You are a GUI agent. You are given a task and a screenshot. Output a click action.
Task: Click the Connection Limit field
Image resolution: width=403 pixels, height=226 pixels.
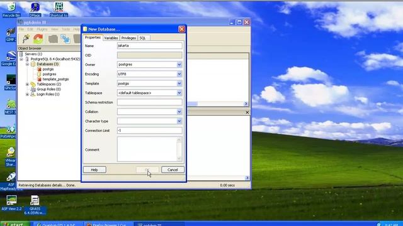(150, 131)
